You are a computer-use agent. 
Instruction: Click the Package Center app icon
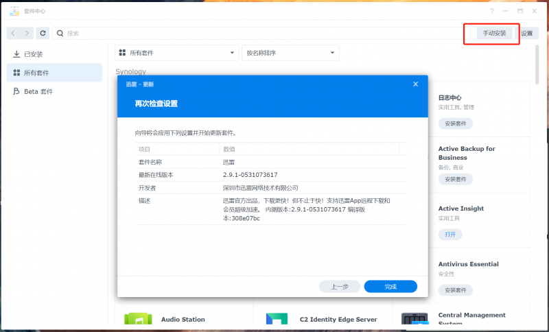(x=14, y=11)
